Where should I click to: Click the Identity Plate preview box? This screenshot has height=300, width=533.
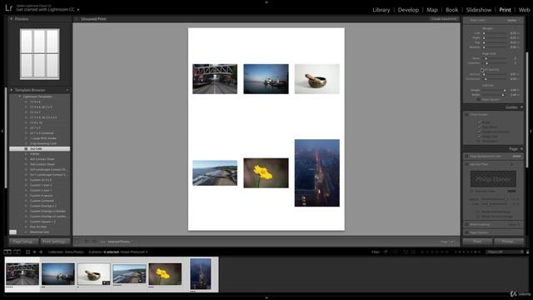(x=493, y=179)
